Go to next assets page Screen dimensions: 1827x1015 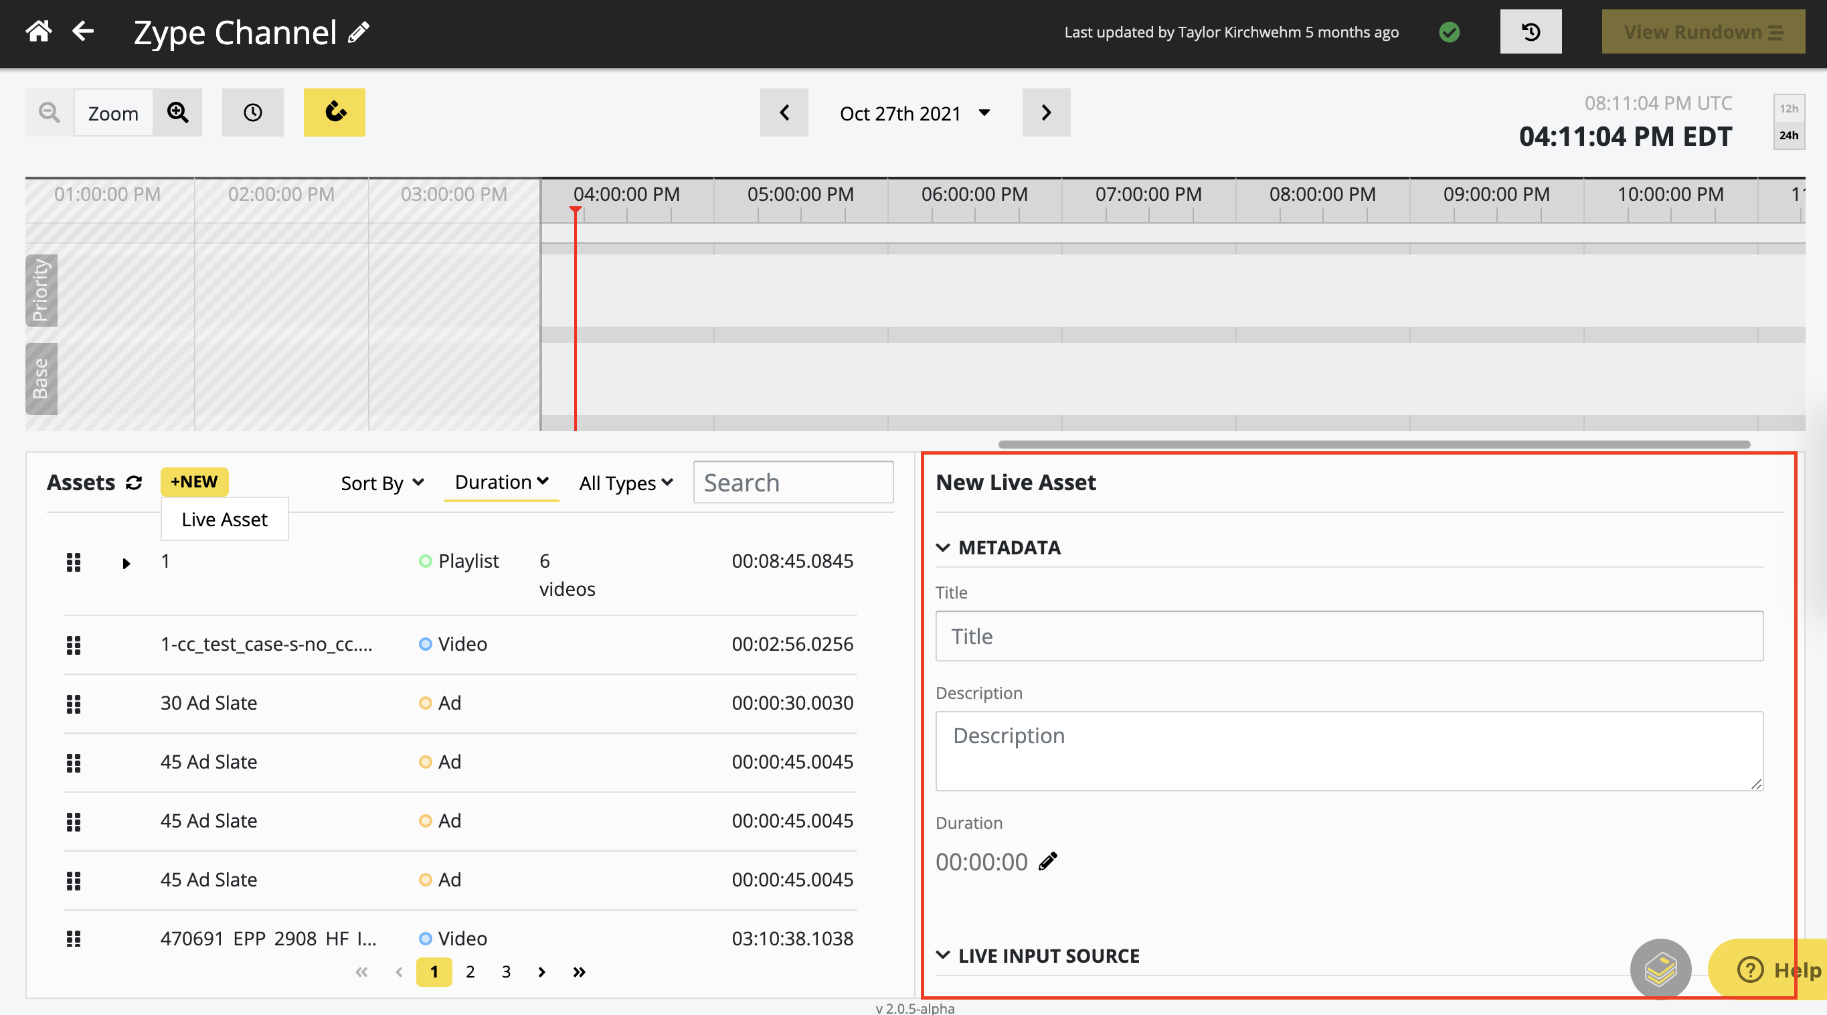click(542, 971)
